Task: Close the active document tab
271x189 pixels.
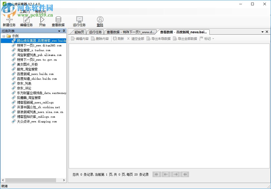Action: pyautogui.click(x=267, y=32)
